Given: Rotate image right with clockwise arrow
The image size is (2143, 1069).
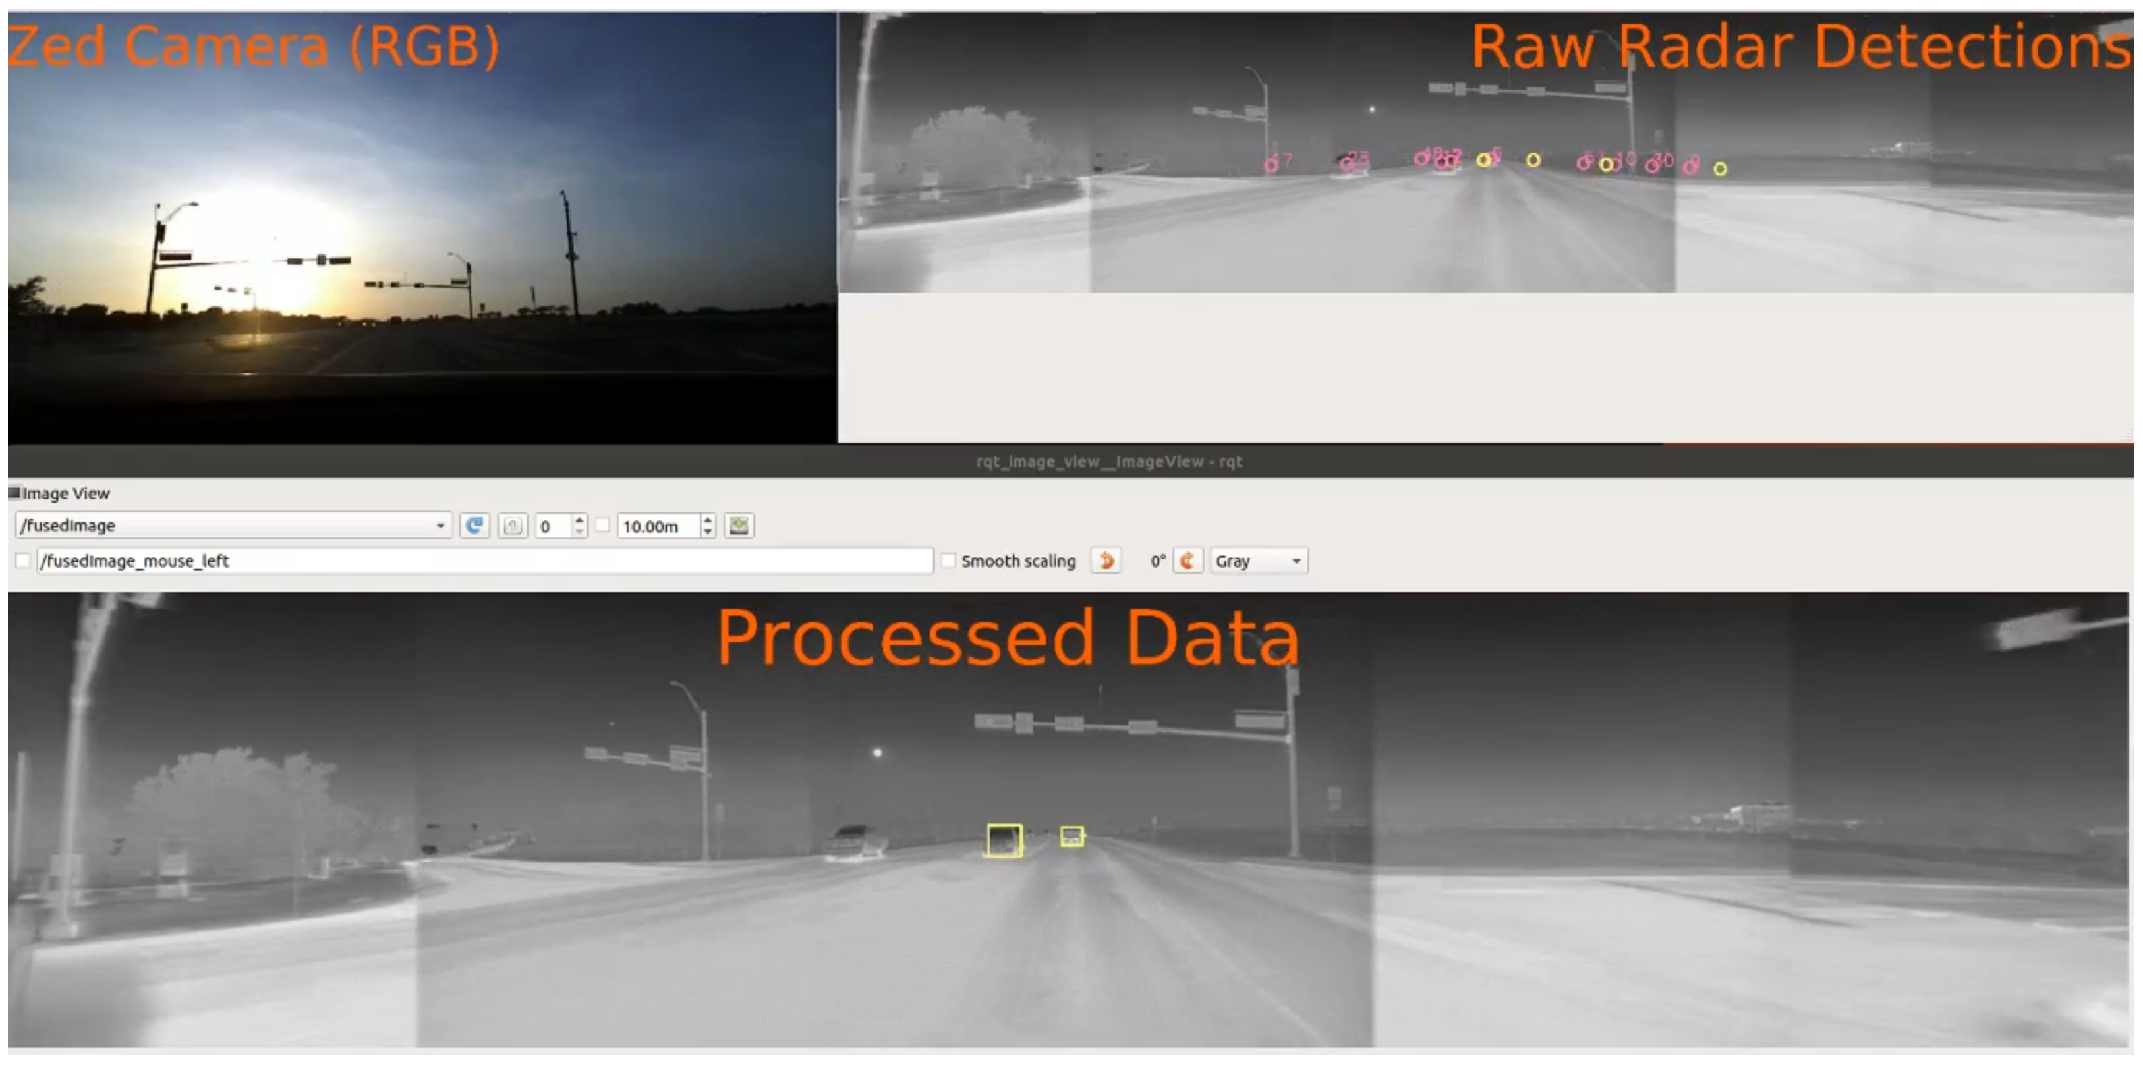Looking at the screenshot, I should tap(1187, 561).
